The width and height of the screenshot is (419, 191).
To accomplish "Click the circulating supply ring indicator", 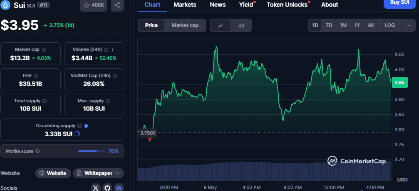I will click(77, 134).
